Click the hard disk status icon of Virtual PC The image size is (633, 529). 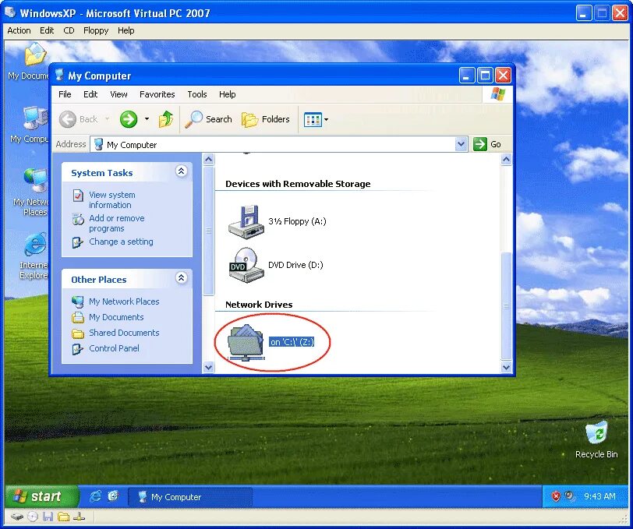click(x=17, y=517)
